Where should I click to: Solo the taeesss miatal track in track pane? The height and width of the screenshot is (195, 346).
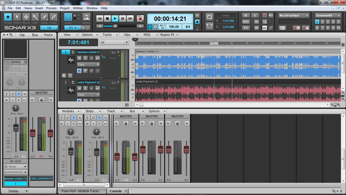(x=85, y=58)
